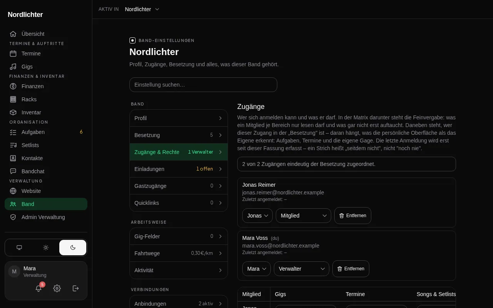
Task: Switch to system theme mode
Action: pyautogui.click(x=19, y=248)
